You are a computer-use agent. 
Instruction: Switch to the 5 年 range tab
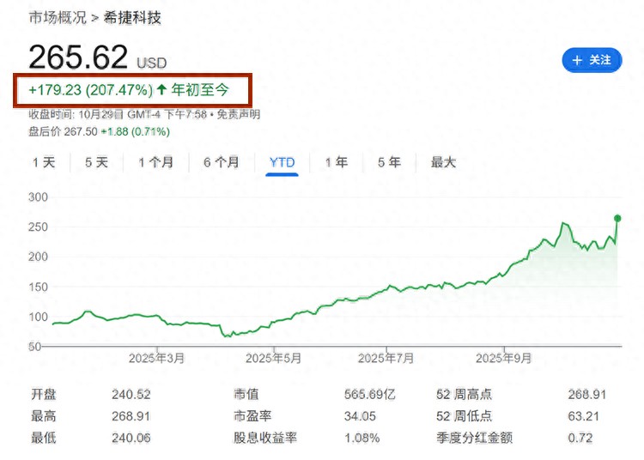coord(389,162)
